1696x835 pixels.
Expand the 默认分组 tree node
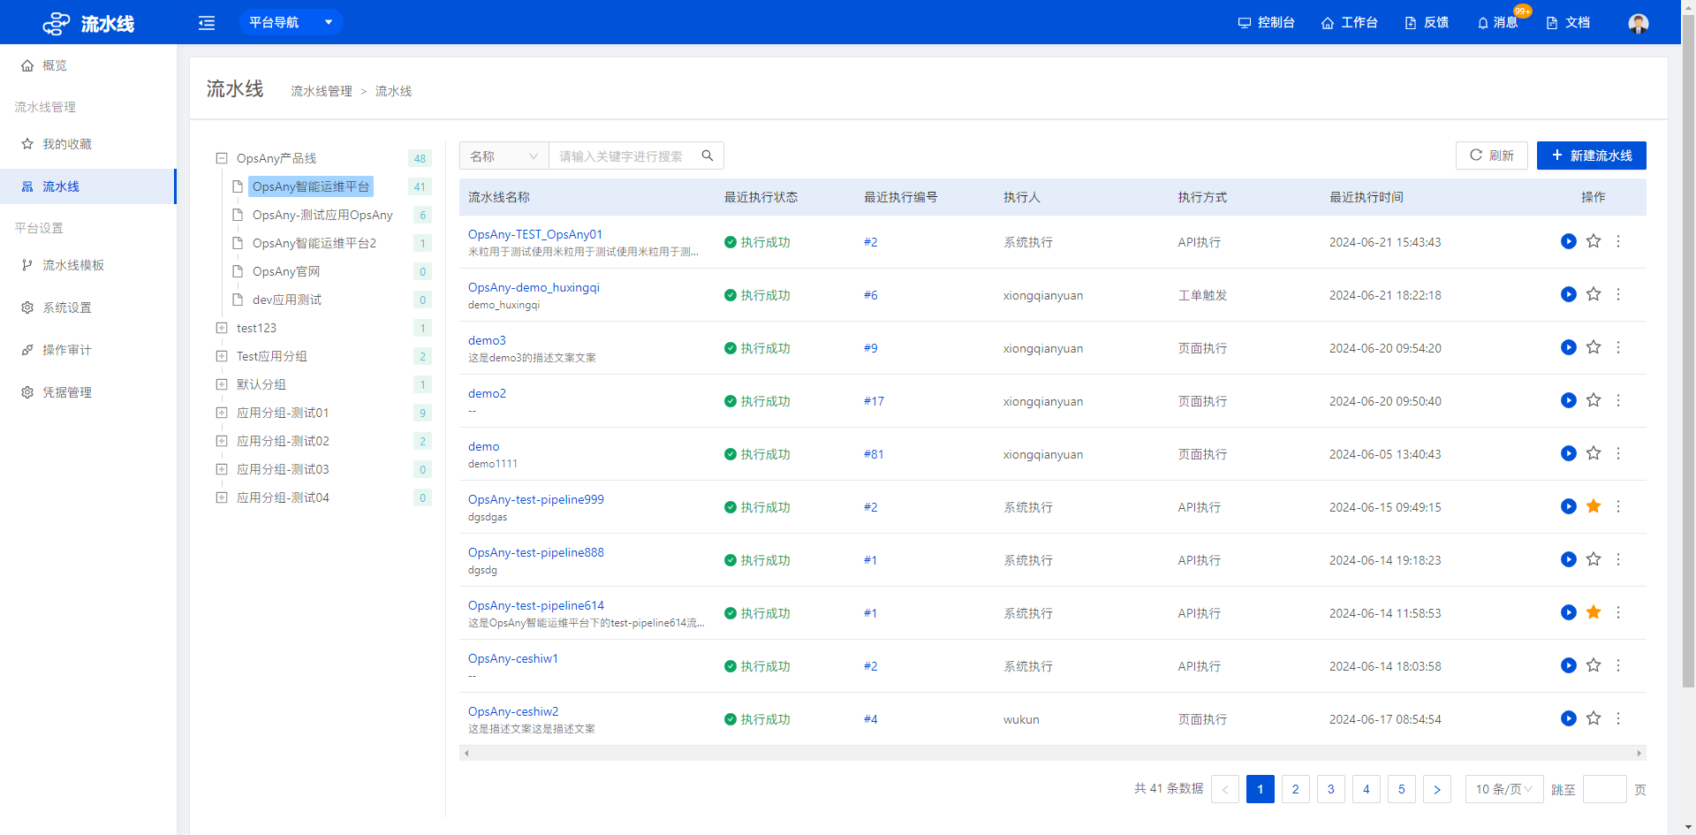(222, 384)
